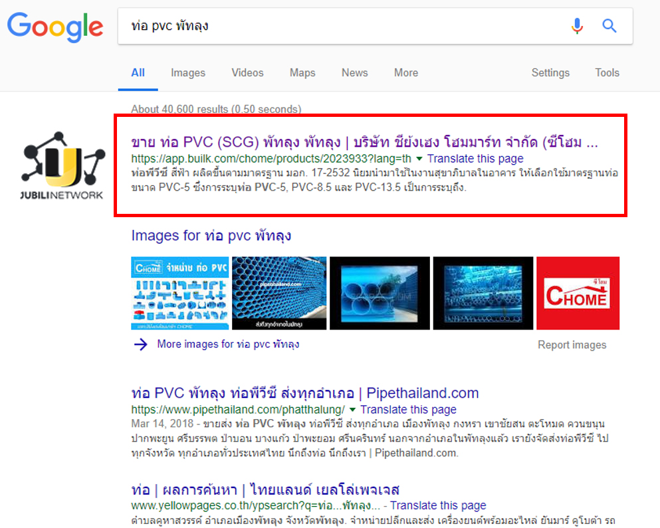
Task: Click Report images link
Action: click(x=572, y=345)
